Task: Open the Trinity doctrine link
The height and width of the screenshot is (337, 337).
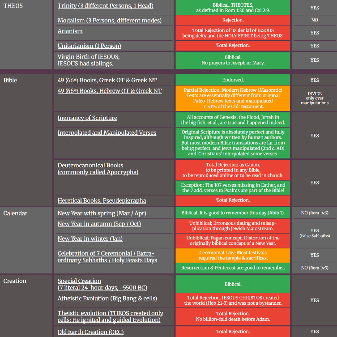Action: (105, 6)
